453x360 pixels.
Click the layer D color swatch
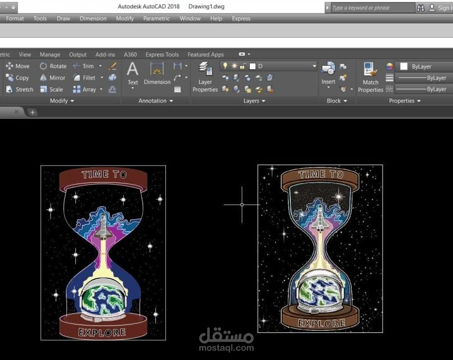pyautogui.click(x=253, y=66)
